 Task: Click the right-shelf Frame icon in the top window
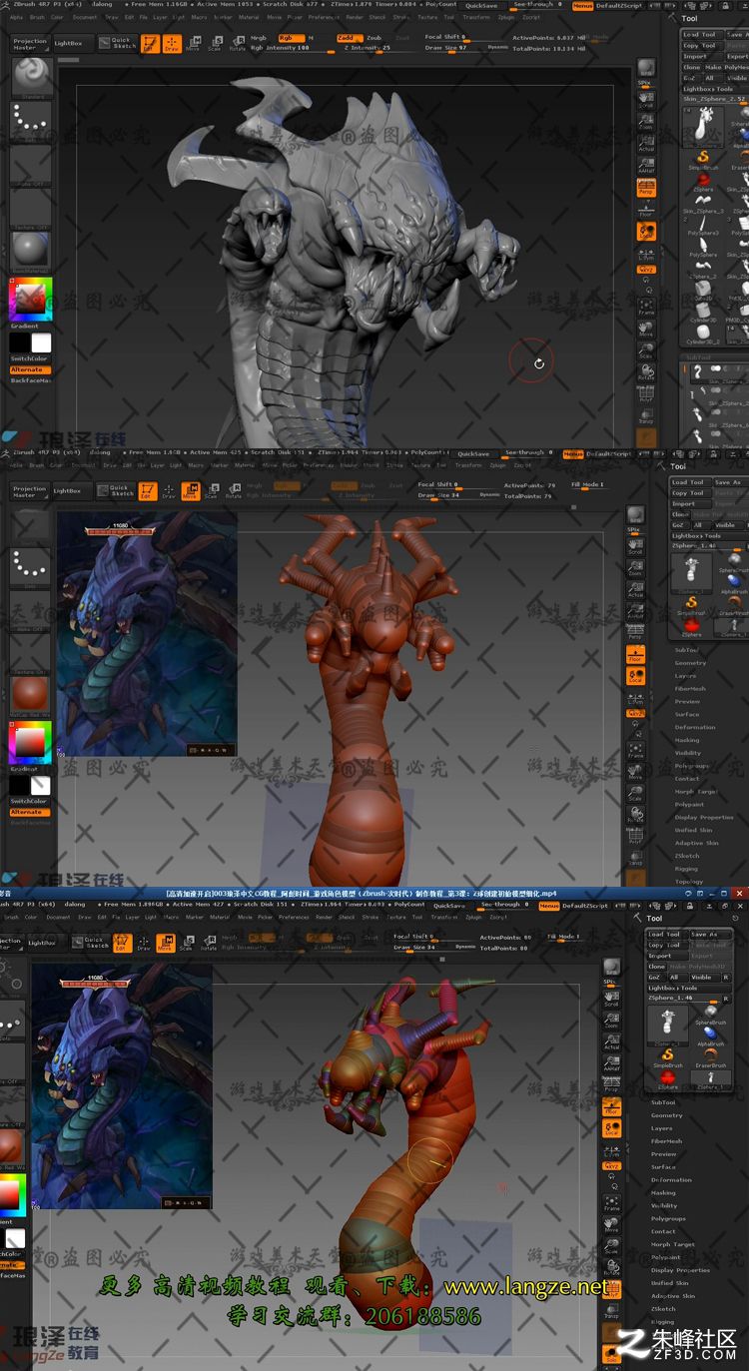[x=646, y=306]
